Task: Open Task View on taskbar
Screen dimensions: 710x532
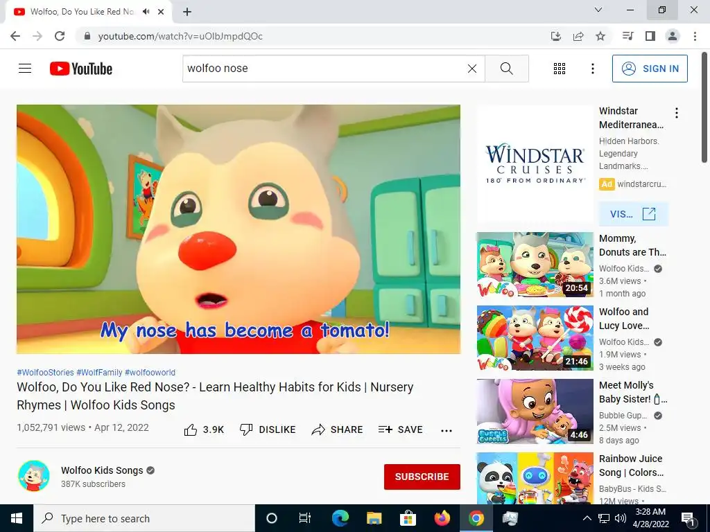Action: pyautogui.click(x=305, y=518)
